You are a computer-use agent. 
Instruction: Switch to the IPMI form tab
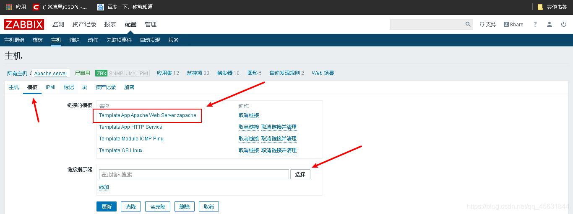click(51, 87)
